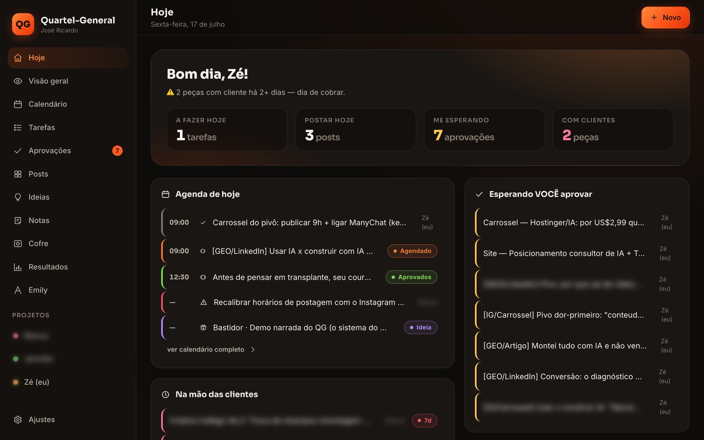Click the green dot of second project
The height and width of the screenshot is (440, 704).
[16, 359]
